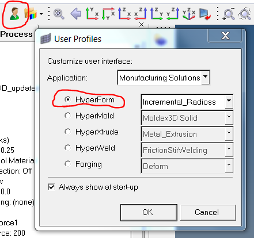Image resolution: width=254 pixels, height=238 pixels.
Task: Confirm the profile with OK button
Action: point(149,213)
